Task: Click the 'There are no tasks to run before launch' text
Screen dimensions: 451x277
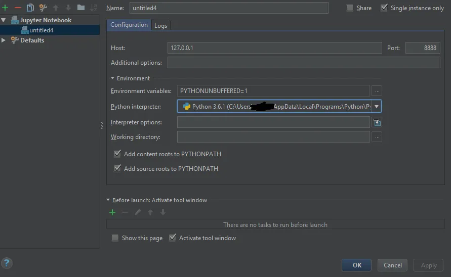Action: [x=275, y=225]
